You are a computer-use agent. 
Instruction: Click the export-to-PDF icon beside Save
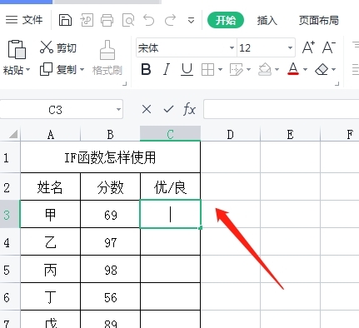pyautogui.click(x=87, y=20)
